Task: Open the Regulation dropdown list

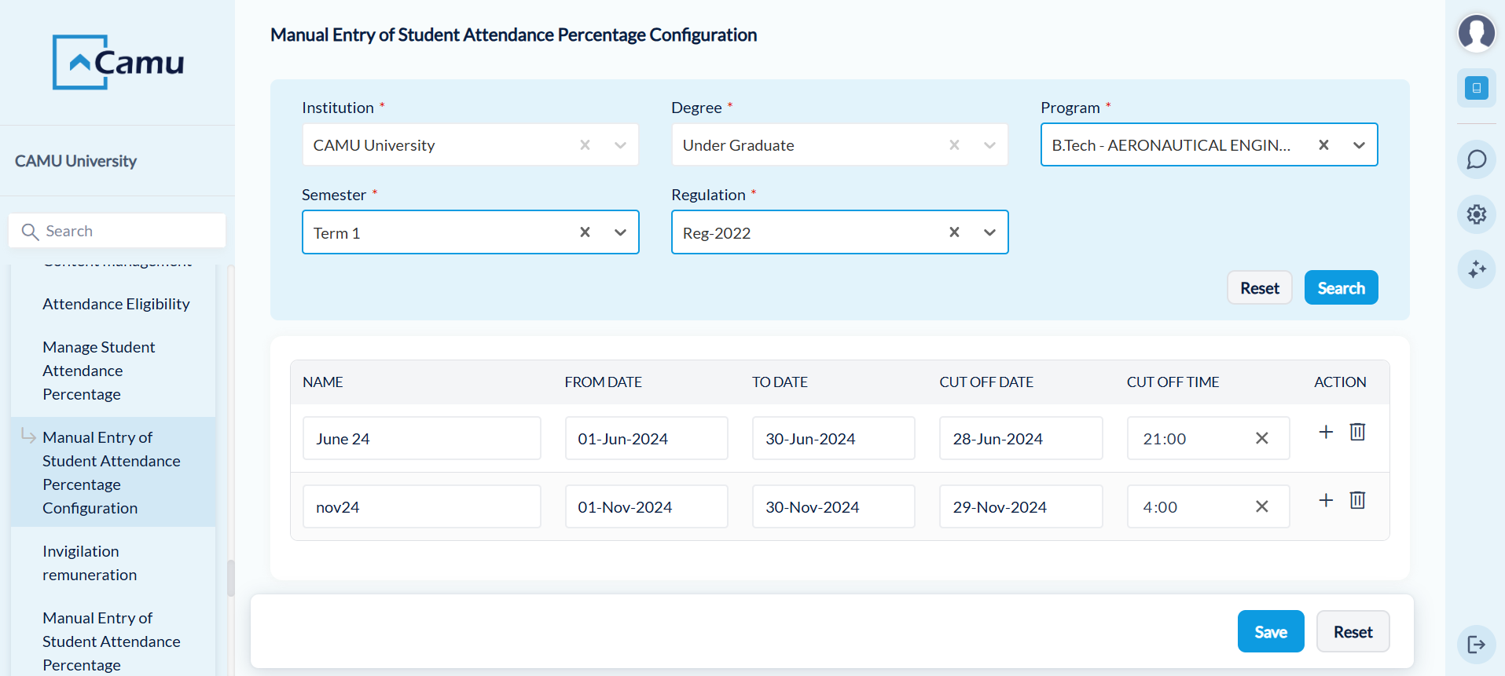Action: [989, 232]
